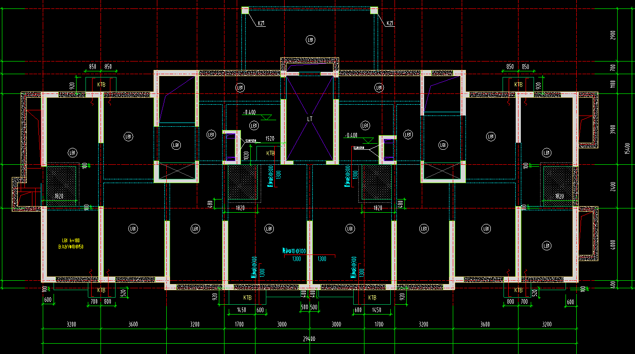The image size is (635, 354).
Task: Select the 3900 dimension on the right edge
Action: [x=612, y=130]
